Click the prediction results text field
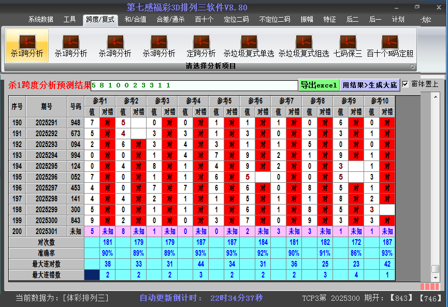Viewport: 448px width, 307px height. click(x=194, y=85)
